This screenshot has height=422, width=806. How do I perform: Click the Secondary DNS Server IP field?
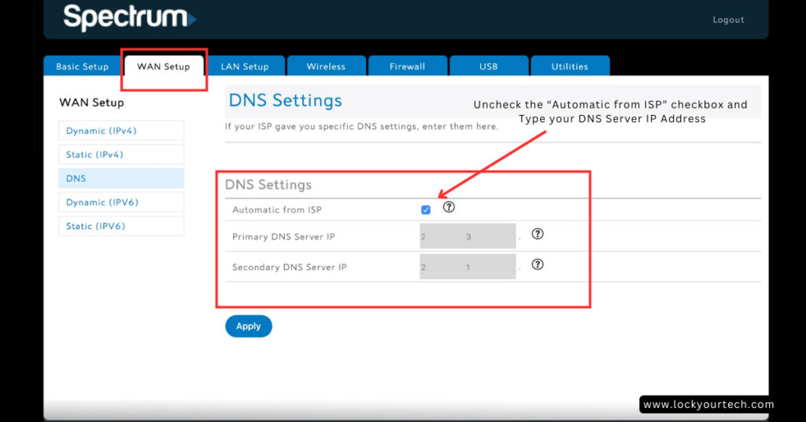pos(468,267)
